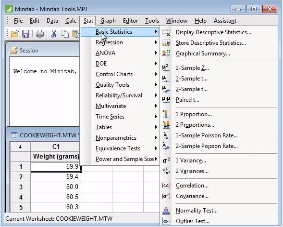The height and width of the screenshot is (227, 283).
Task: Click the COOKIEWEIGHT worksheet window icon
Action: (14, 135)
